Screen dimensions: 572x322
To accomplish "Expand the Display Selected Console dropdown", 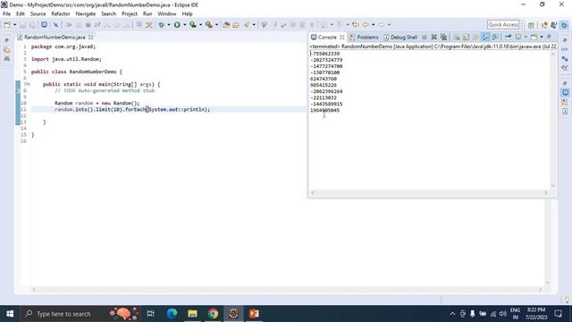I will coord(526,37).
